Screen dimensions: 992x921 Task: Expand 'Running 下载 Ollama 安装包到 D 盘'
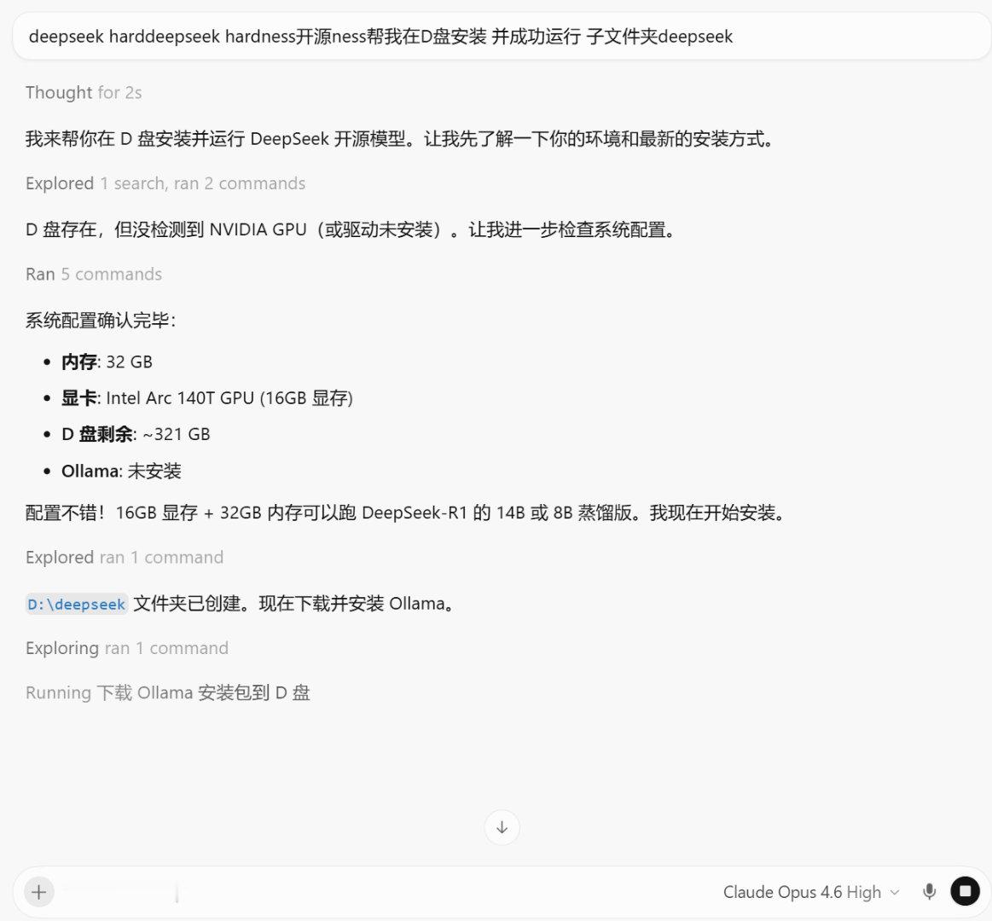168,692
